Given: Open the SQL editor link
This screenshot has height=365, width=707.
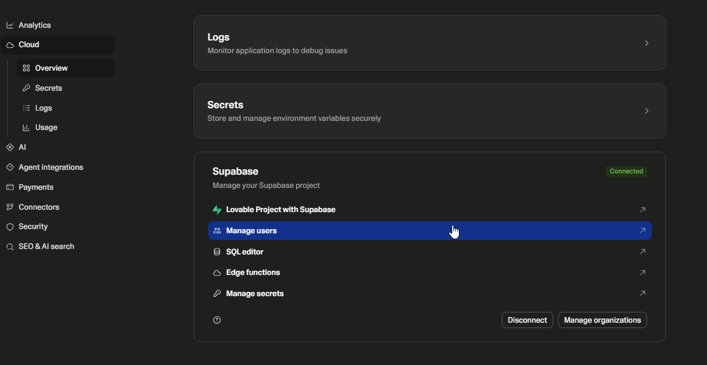Looking at the screenshot, I should click(x=430, y=251).
